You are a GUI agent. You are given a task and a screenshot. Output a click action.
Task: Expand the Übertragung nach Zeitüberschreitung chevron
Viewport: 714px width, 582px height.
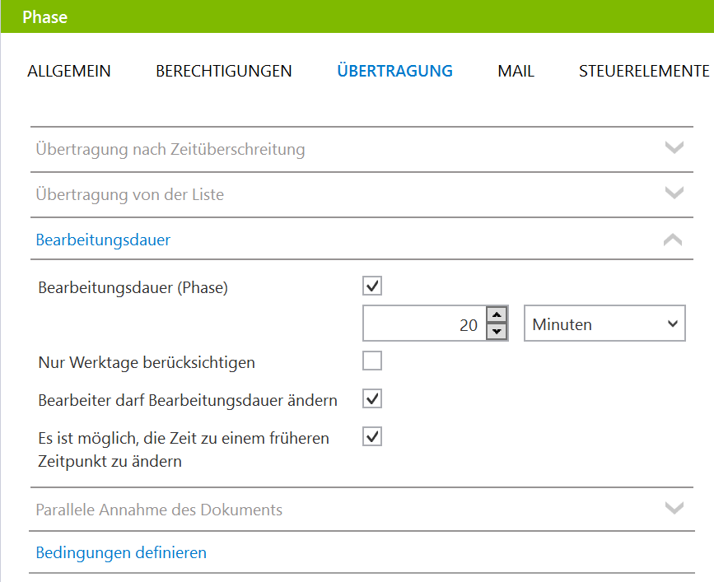click(674, 148)
